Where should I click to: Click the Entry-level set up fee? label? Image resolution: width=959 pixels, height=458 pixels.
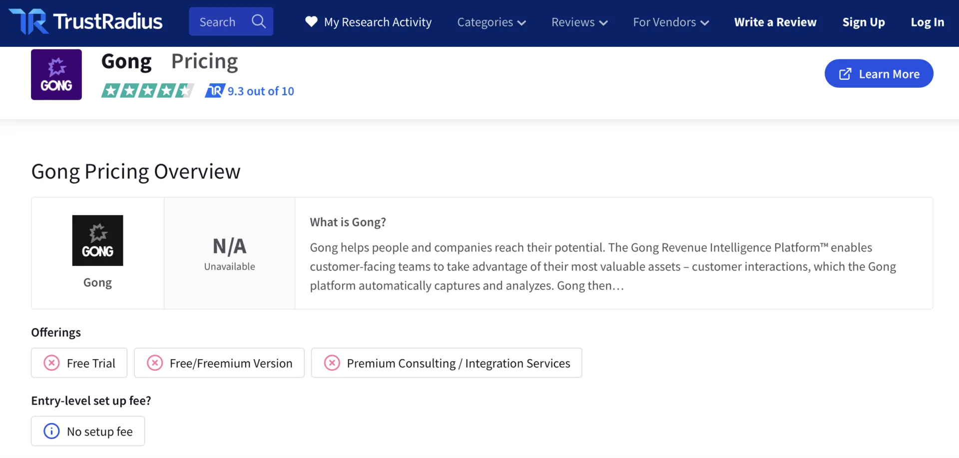(x=91, y=401)
